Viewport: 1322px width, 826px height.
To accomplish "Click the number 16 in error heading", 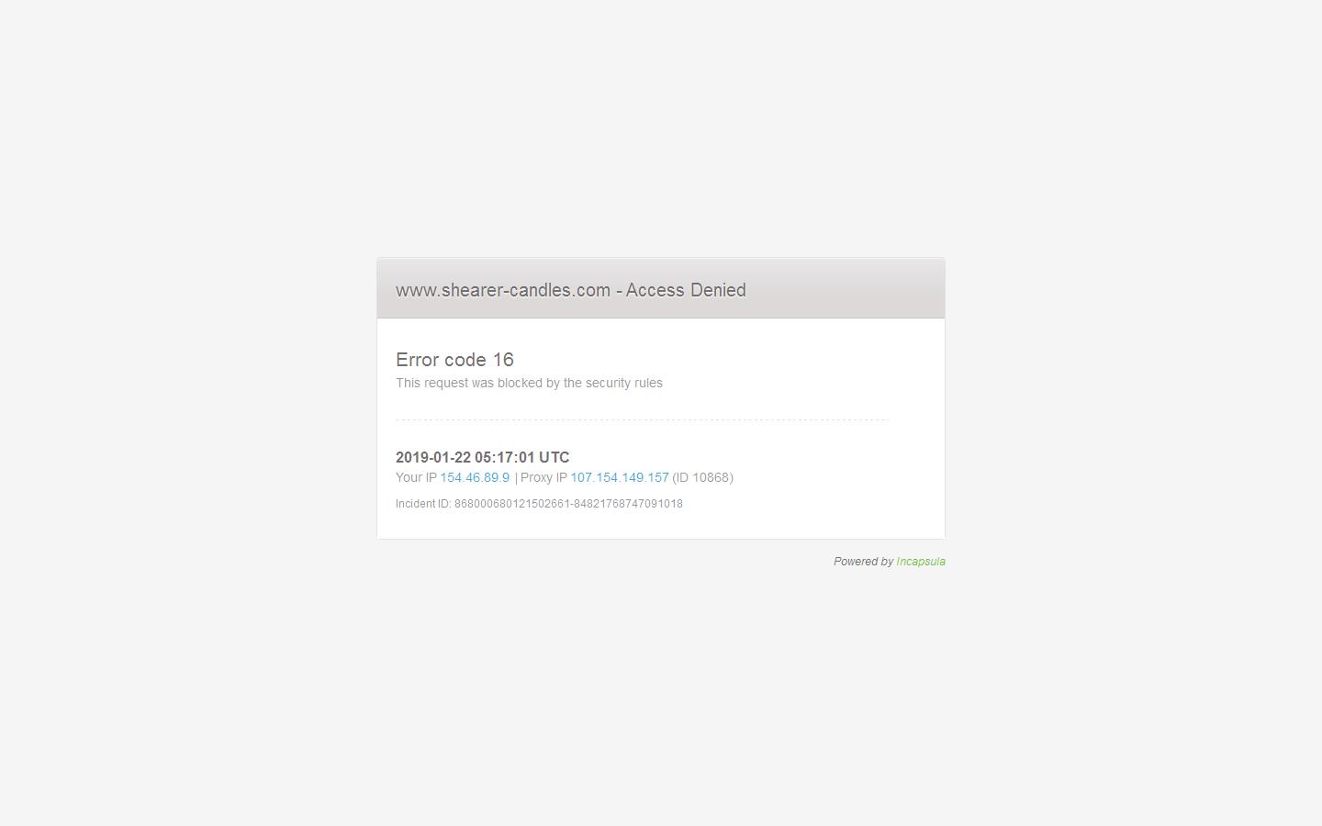I will coord(503,360).
